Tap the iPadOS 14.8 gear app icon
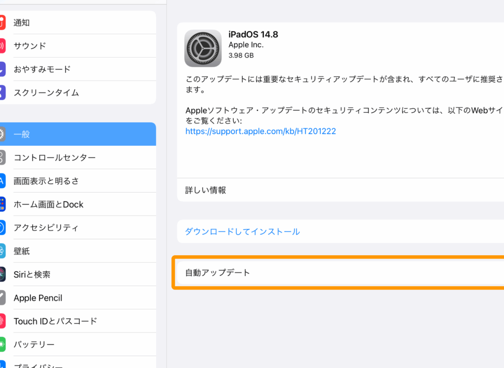This screenshot has height=368, width=504. pyautogui.click(x=203, y=49)
